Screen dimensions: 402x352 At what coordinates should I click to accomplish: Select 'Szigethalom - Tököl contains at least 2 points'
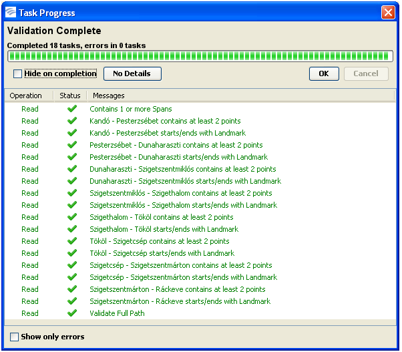(x=162, y=217)
